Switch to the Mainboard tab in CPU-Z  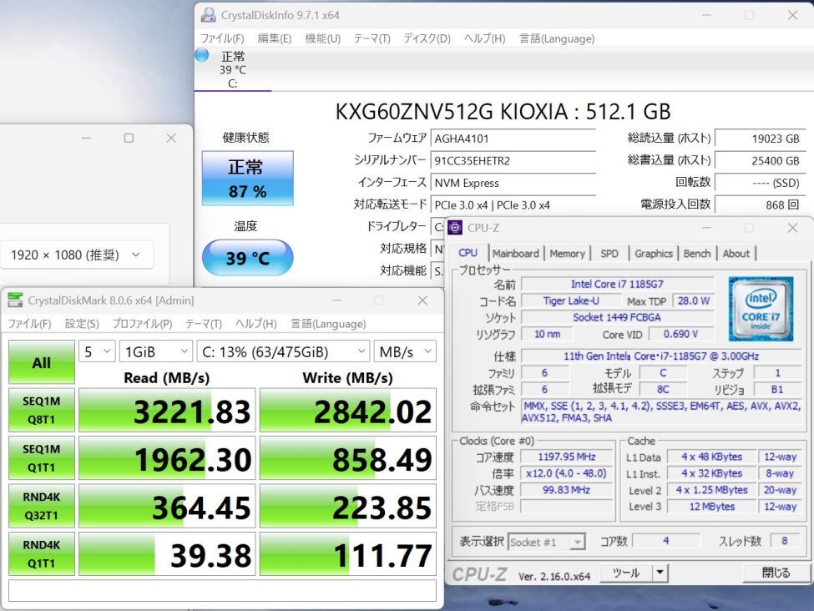516,253
